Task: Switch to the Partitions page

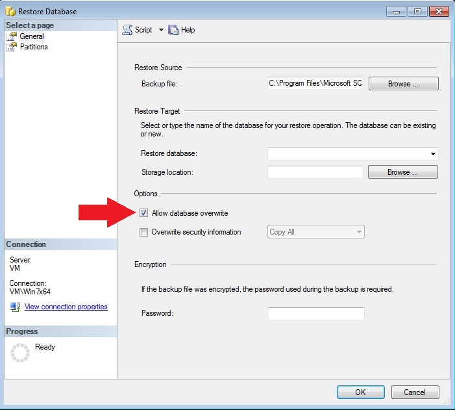Action: [34, 47]
